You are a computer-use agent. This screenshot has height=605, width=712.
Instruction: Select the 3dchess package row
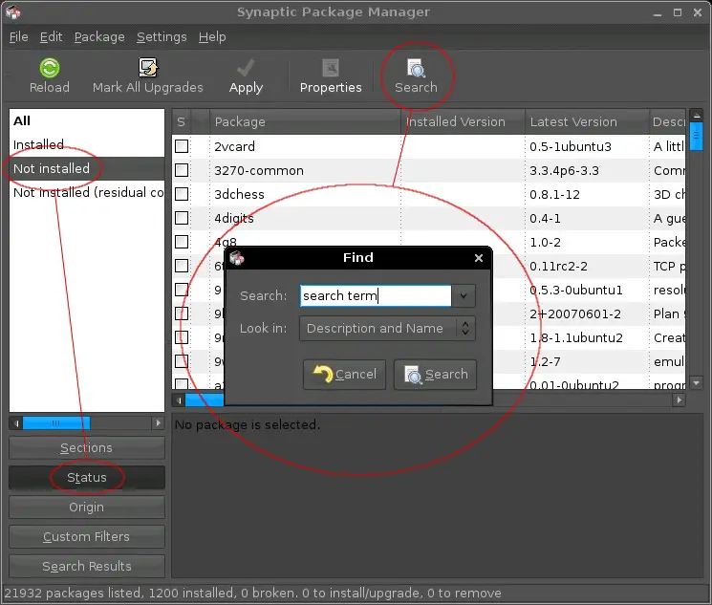[429, 194]
